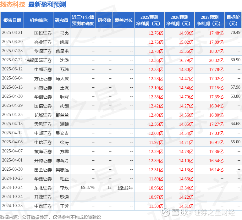Click researcher name 陈蓉芳
242x220 pixels.
[x=62, y=160]
